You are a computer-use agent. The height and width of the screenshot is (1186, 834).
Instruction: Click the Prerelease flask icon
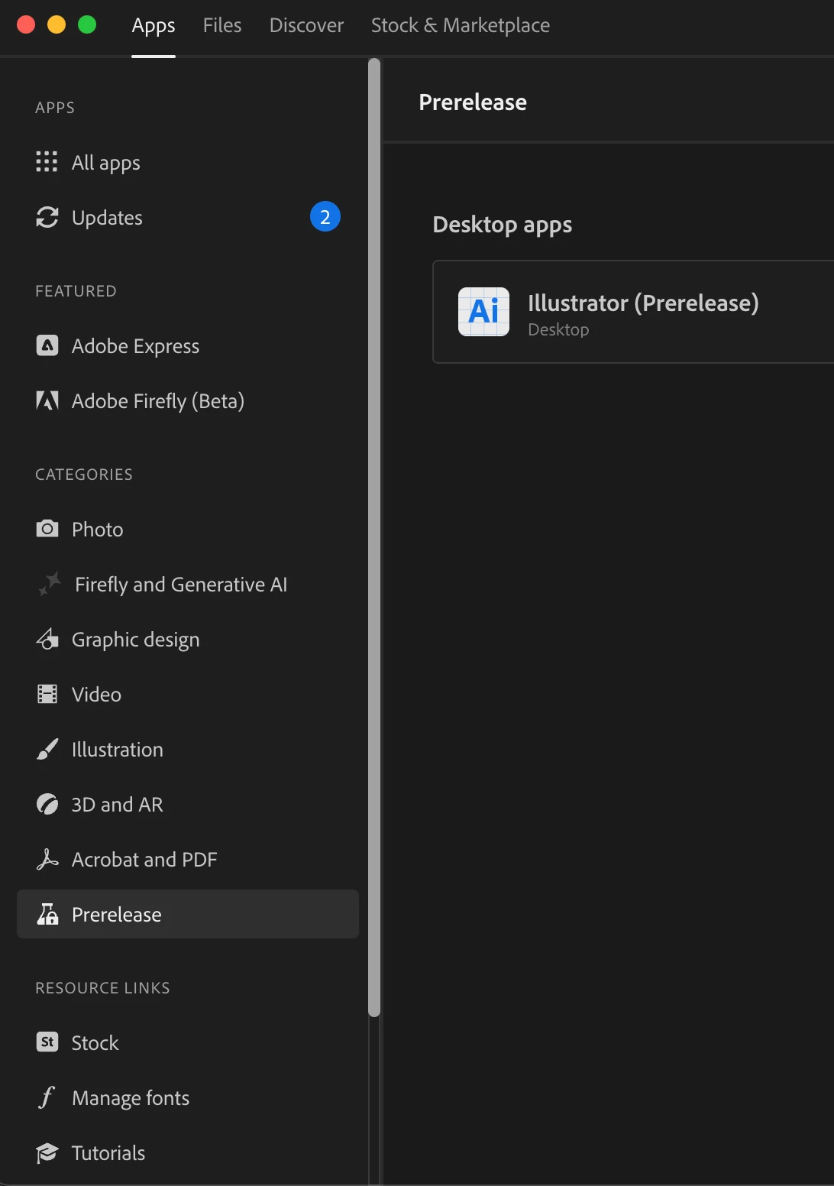coord(47,914)
